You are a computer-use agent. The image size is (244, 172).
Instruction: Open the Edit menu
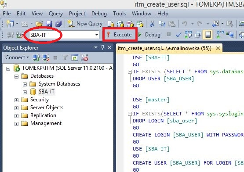[x=21, y=14]
